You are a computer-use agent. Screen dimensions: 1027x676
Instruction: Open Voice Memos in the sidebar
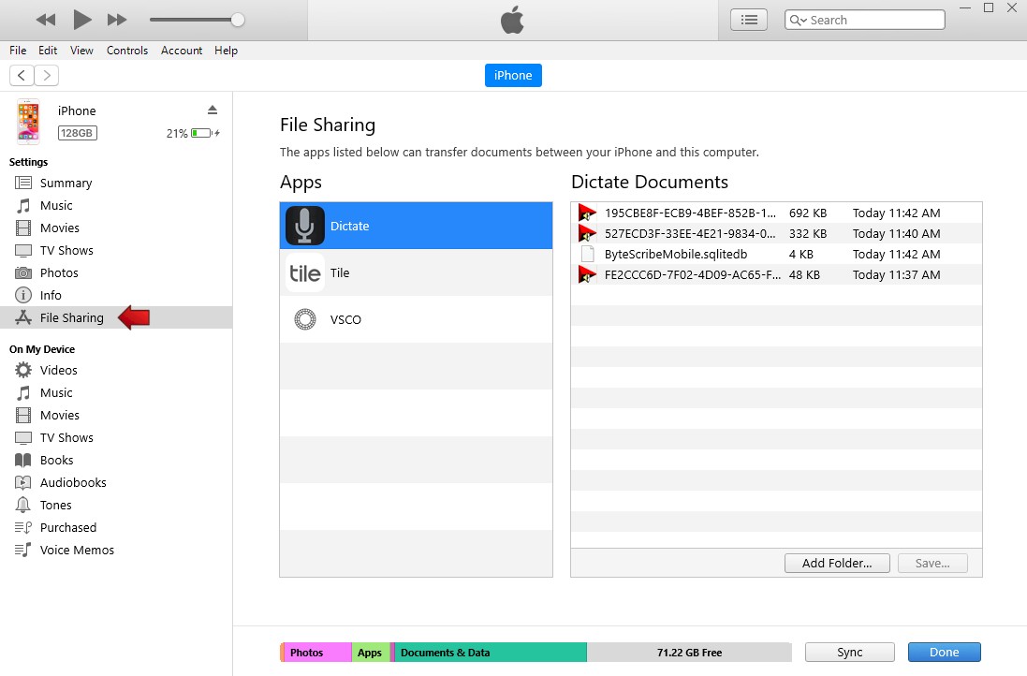coord(117,550)
